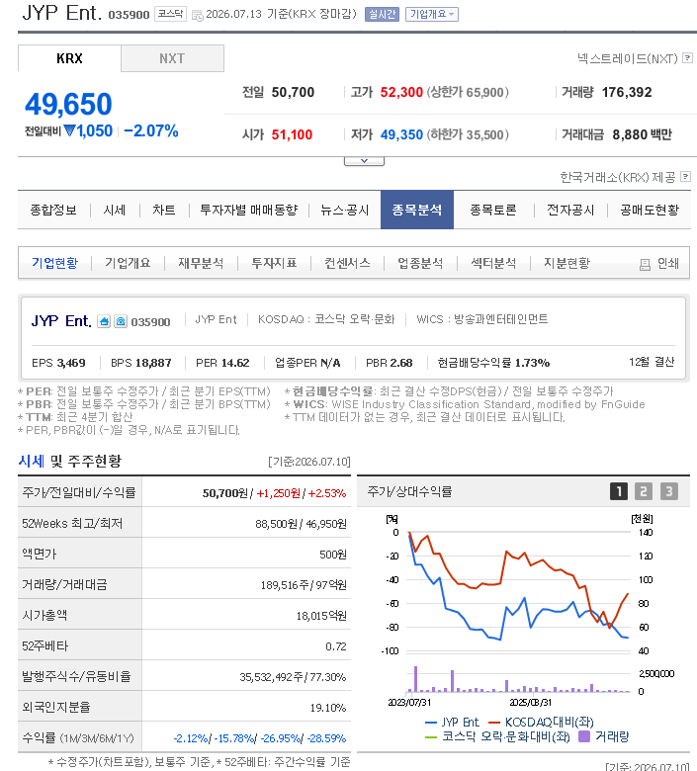
Task: Toggle the 실시간 real-time button
Action: tap(382, 14)
